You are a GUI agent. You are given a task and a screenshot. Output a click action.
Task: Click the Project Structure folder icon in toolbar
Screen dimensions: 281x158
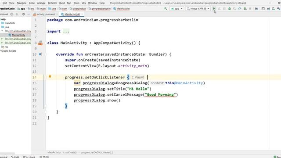tap(256, 9)
